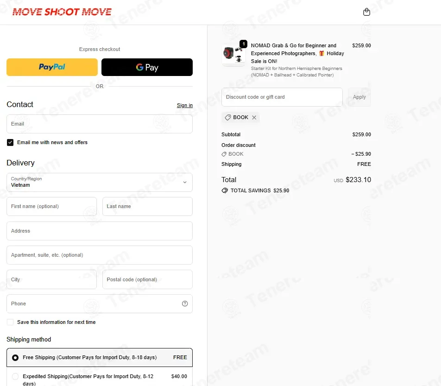Open the shopping bag cart icon
441x386 pixels.
[366, 12]
